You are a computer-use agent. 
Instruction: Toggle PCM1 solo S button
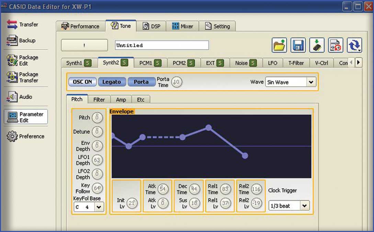(x=157, y=63)
